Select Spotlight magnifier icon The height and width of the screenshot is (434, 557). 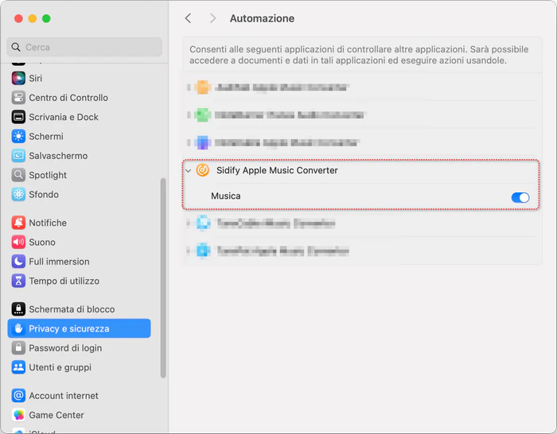[18, 175]
